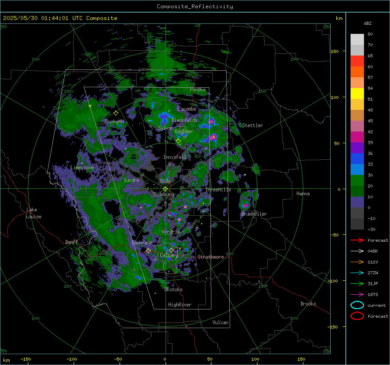Click the ThreeHills label on map
The image size is (390, 365).
coord(218,190)
